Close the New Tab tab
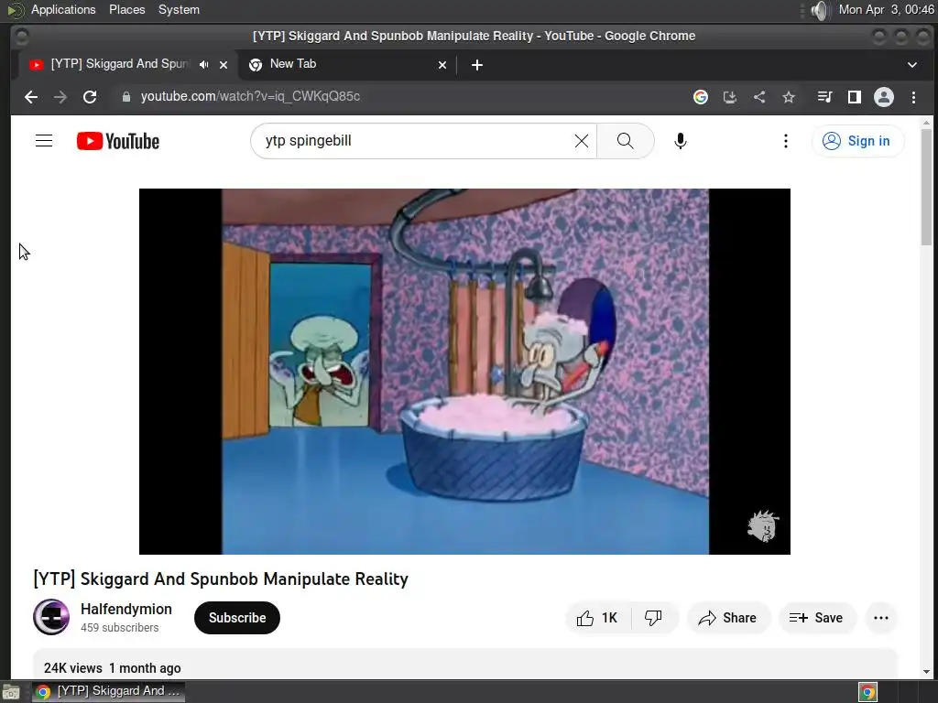The image size is (938, 703). tap(442, 65)
